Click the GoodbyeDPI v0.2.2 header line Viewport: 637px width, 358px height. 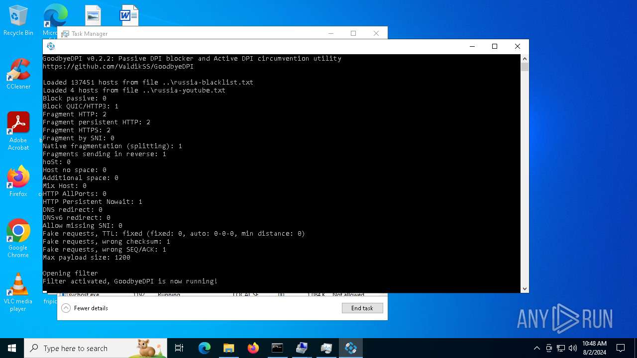192,58
